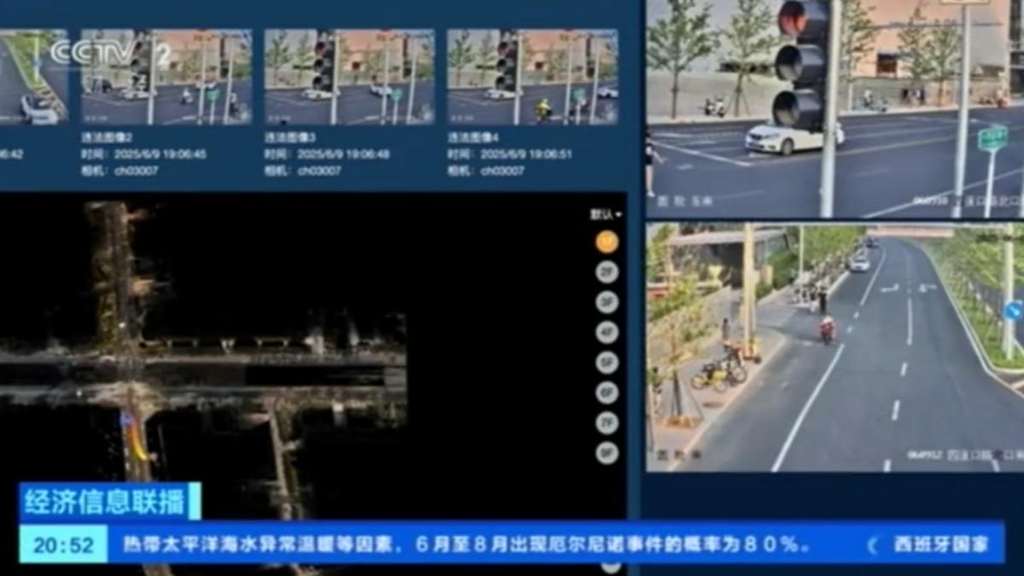Click camera ID ch03007 under image 4
Screen dimensions: 1024x576
503,171
